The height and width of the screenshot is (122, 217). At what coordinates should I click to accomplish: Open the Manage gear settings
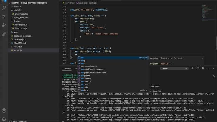pos(4,119)
